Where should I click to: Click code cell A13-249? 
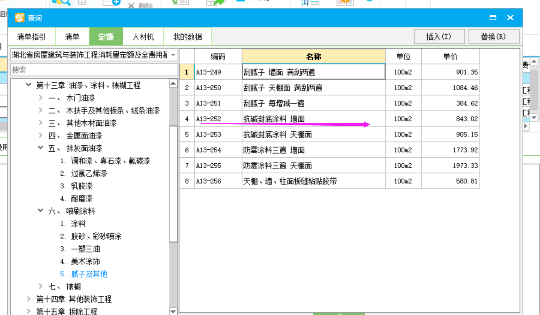(x=218, y=72)
